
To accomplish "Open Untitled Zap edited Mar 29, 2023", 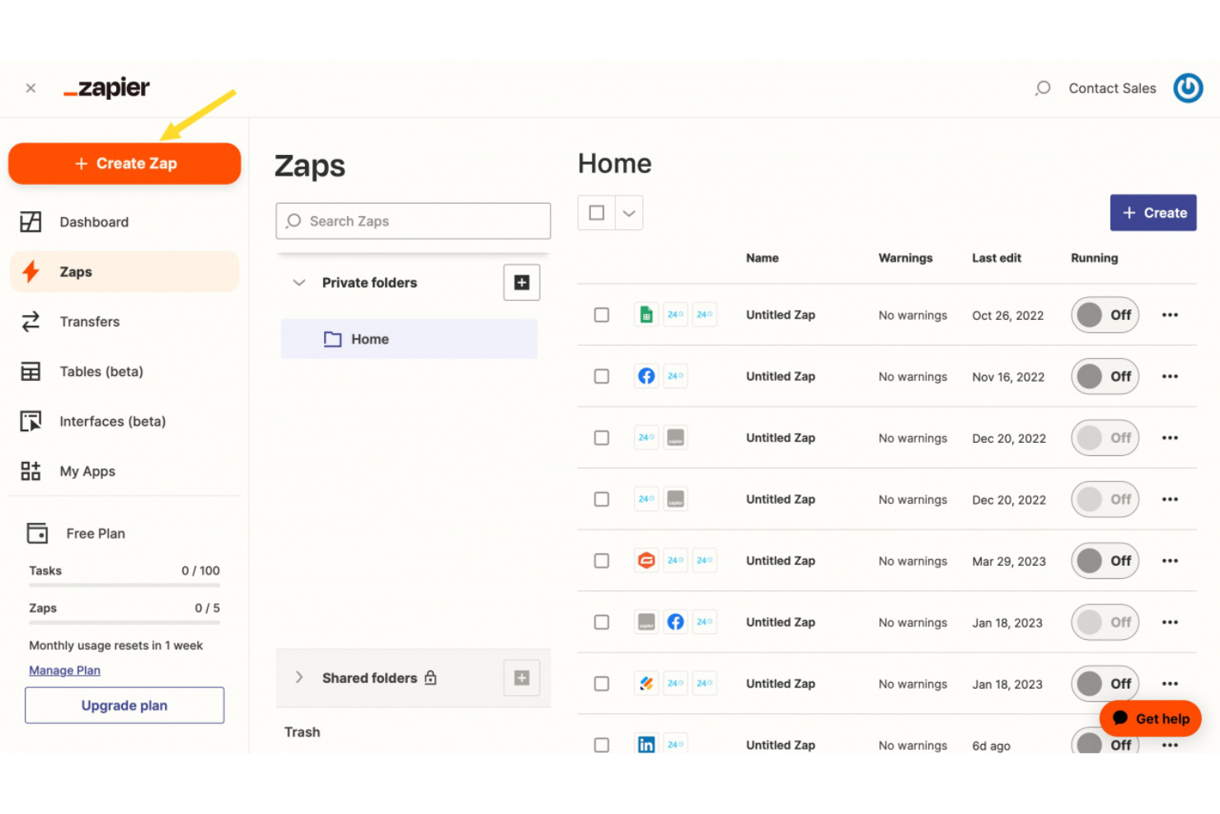I will pyautogui.click(x=780, y=561).
